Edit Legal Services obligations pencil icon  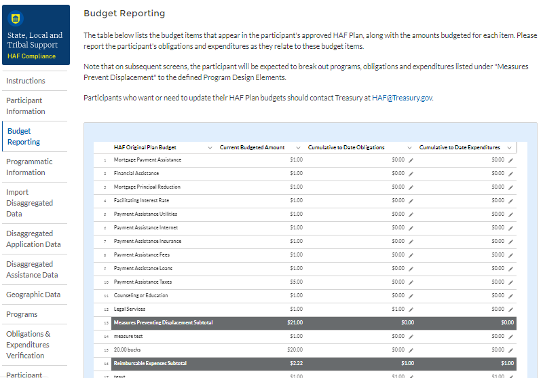pos(411,309)
